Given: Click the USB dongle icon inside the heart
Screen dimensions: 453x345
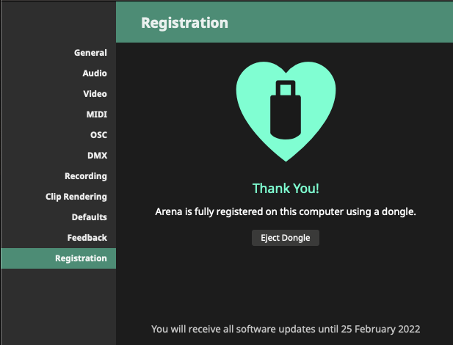Looking at the screenshot, I should tap(286, 109).
